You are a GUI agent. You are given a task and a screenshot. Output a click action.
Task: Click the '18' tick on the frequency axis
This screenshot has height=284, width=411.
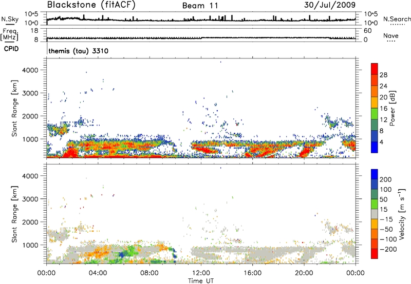point(34,31)
